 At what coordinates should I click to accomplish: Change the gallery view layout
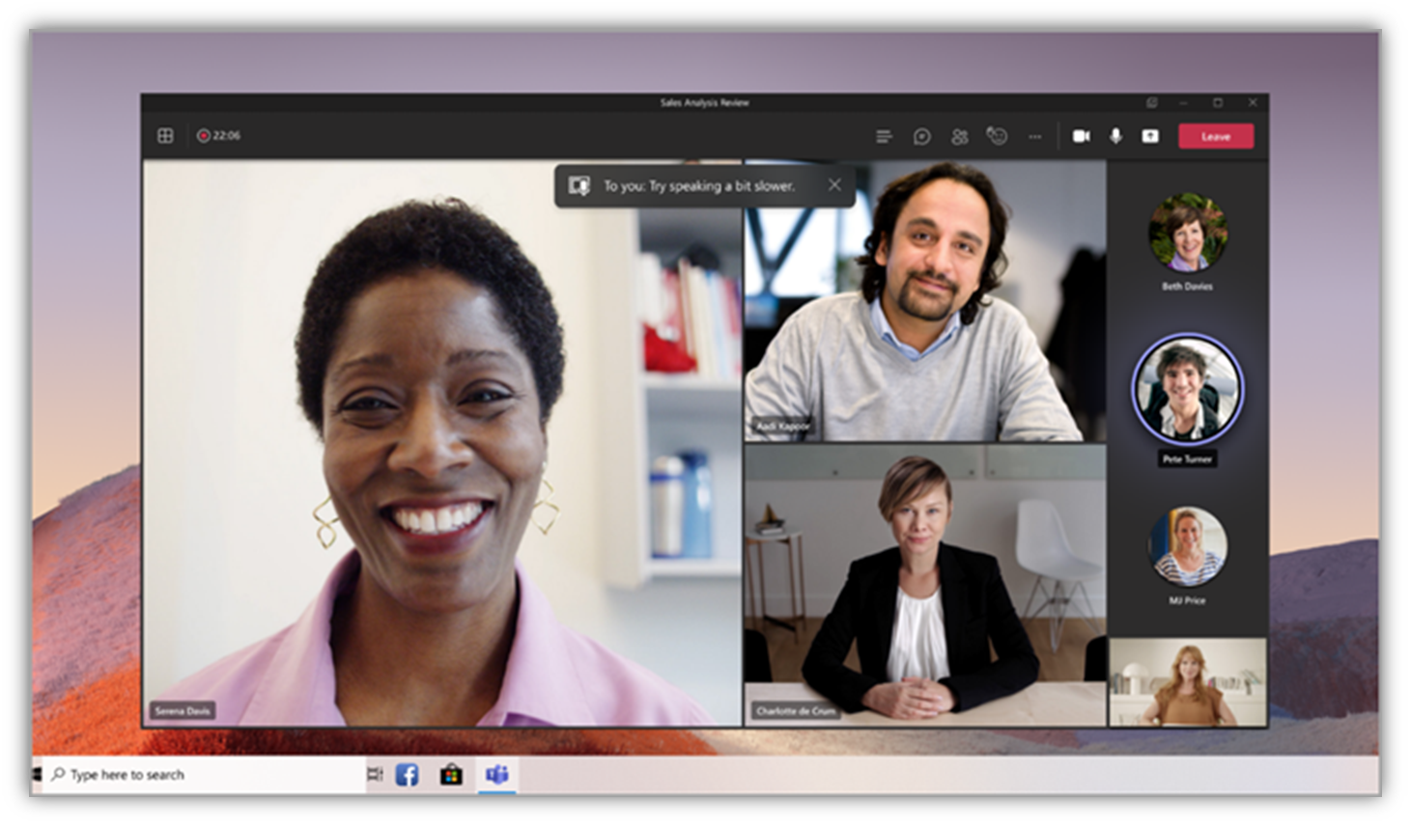coord(164,135)
